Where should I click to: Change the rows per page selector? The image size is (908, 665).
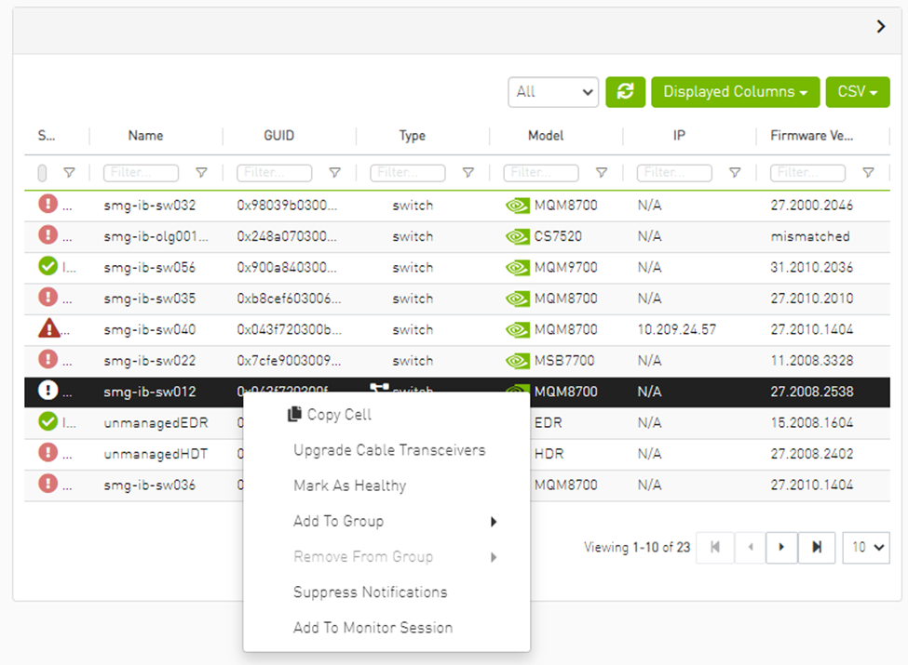point(865,547)
